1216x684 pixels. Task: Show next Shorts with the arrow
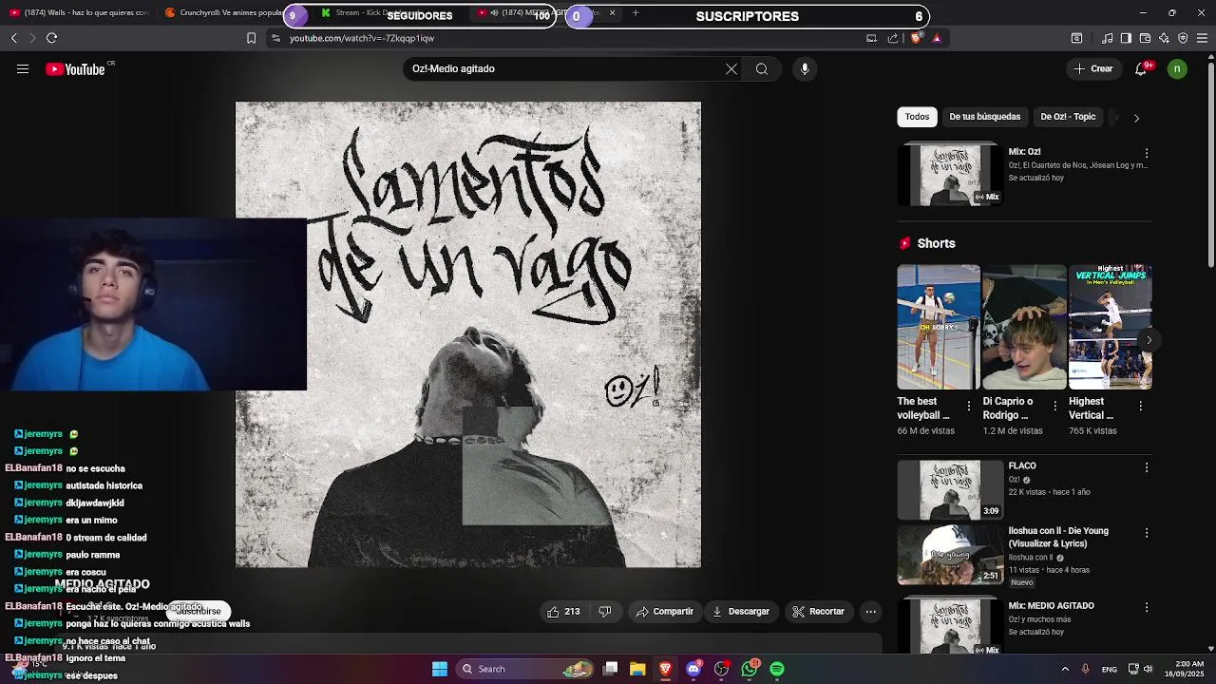click(1149, 340)
